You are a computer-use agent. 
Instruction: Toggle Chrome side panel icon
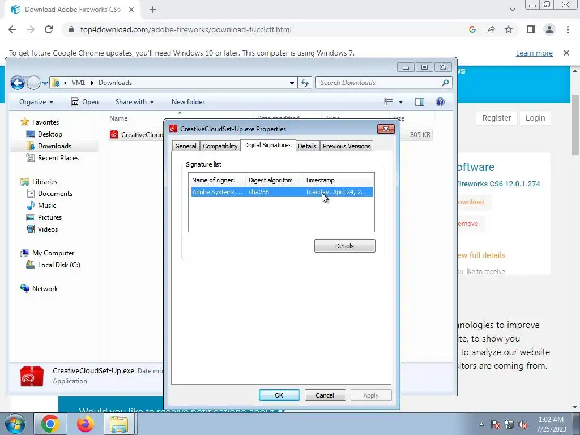(531, 29)
